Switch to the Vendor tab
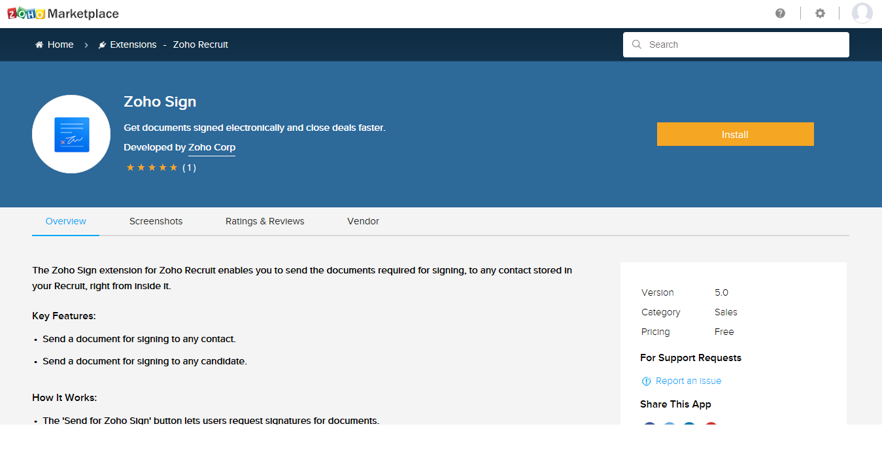882x471 pixels. (x=363, y=221)
